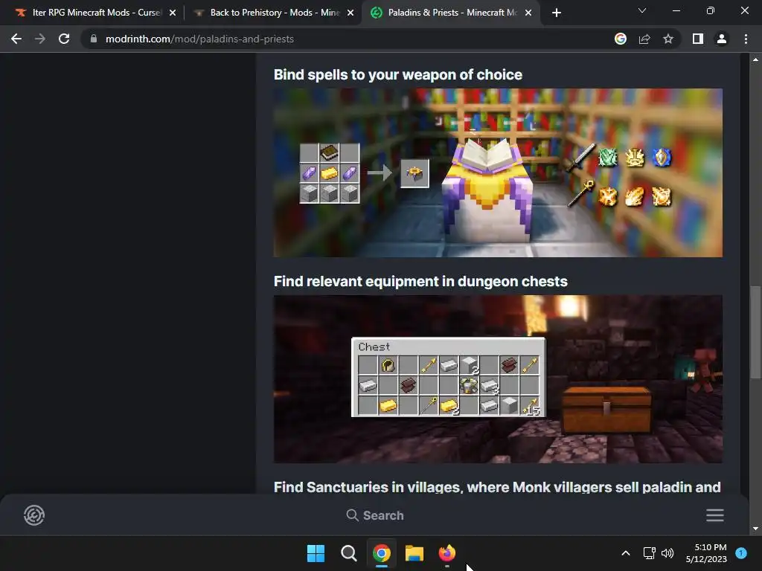Open the dungeon chest loot image
The height and width of the screenshot is (571, 762).
(498, 379)
